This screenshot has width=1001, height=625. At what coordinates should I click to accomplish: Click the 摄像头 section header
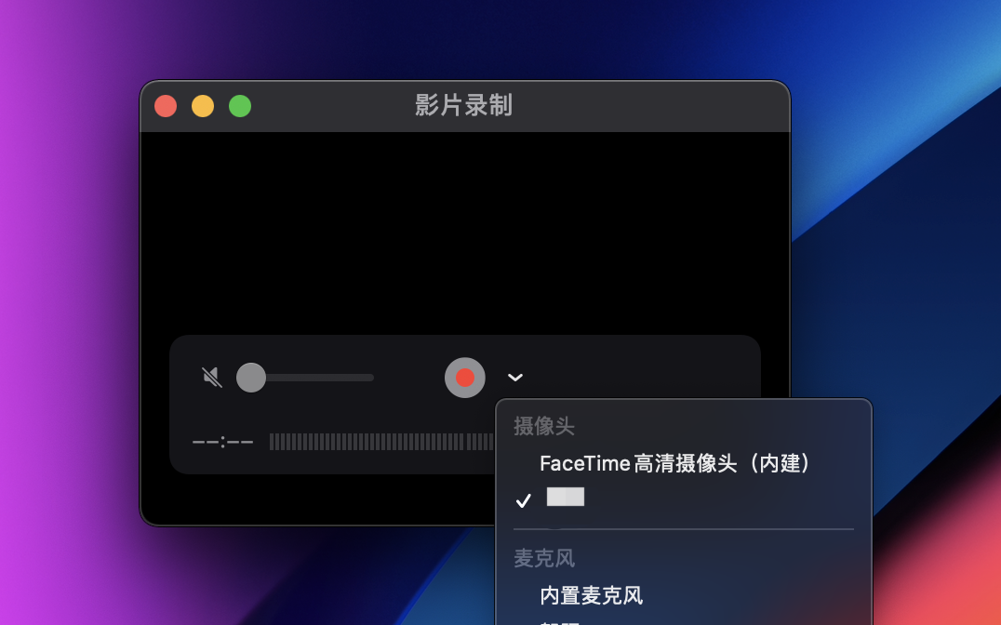[544, 426]
